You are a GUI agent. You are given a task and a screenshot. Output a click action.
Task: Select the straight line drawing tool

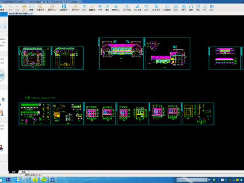[x=92, y=8]
